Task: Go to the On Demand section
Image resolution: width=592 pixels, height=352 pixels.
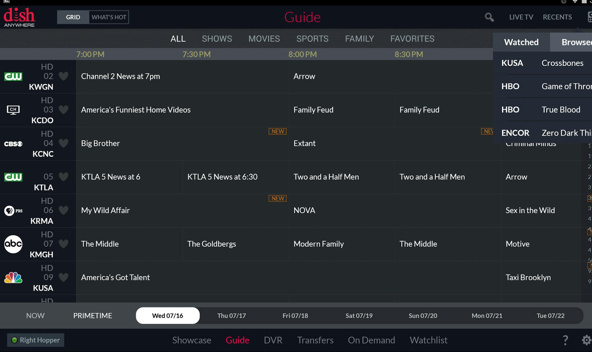Action: pos(371,340)
